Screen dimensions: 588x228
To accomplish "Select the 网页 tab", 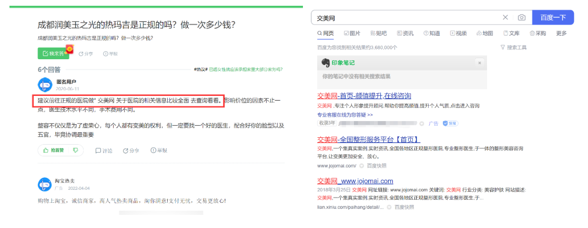I will click(x=326, y=33).
